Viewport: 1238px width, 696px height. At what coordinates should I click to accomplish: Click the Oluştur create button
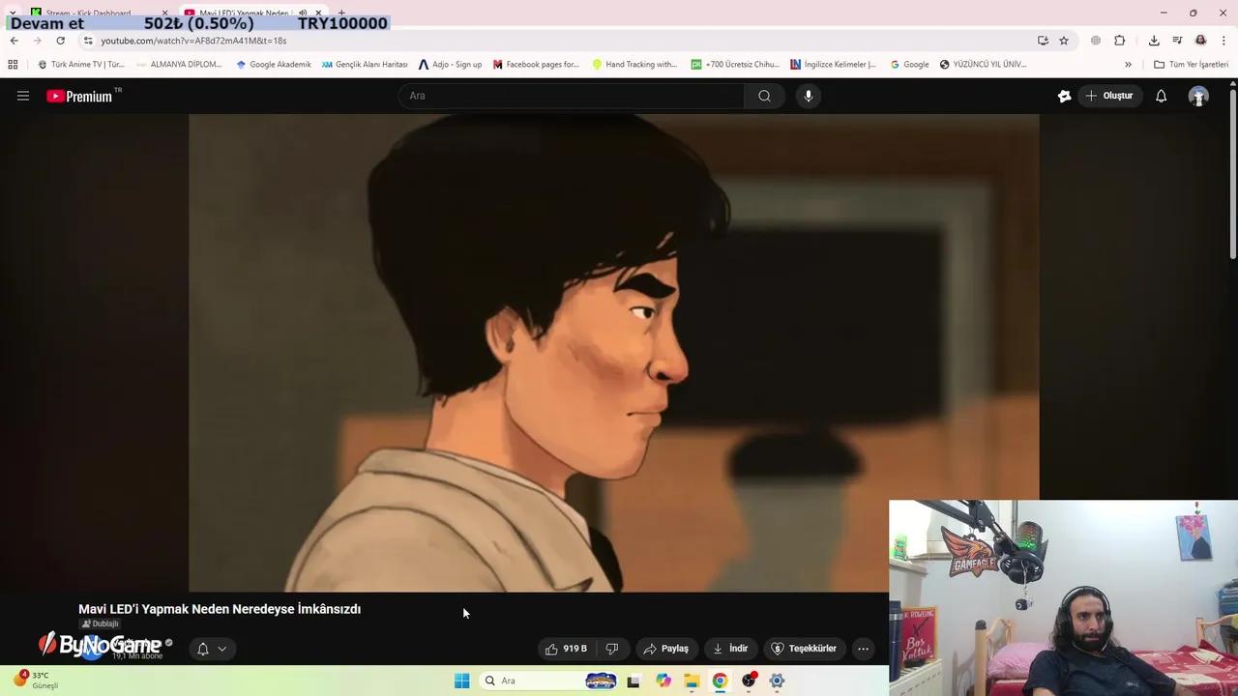[1109, 96]
